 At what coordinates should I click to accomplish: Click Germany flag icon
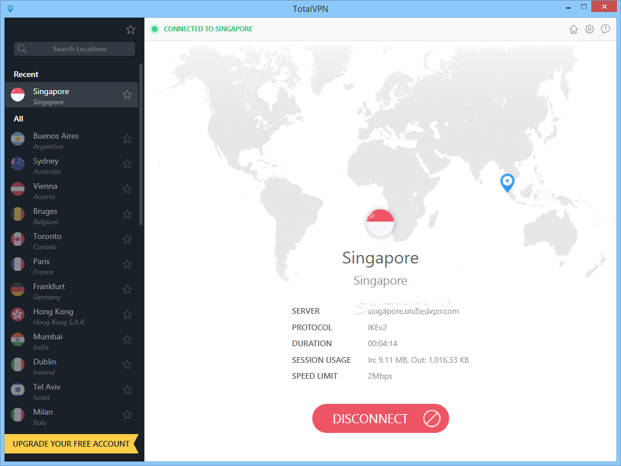pyautogui.click(x=18, y=289)
